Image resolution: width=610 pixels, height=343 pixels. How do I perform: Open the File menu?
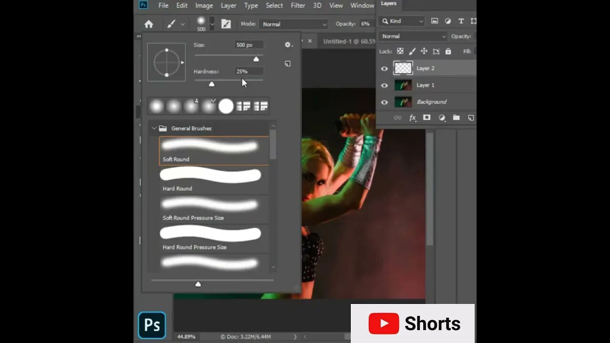pos(163,5)
